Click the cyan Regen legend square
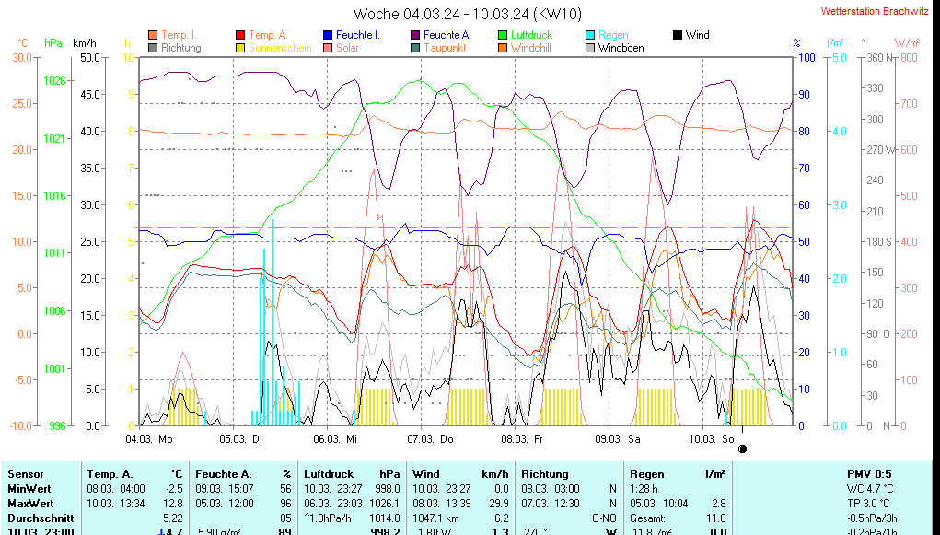Image resolution: width=940 pixels, height=535 pixels. pos(590,35)
